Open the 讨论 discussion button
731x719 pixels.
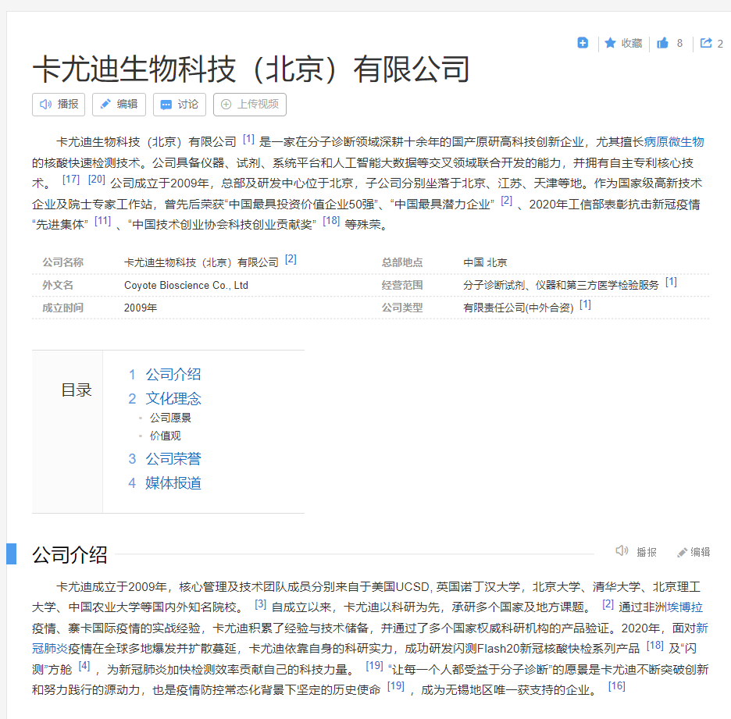tap(180, 105)
